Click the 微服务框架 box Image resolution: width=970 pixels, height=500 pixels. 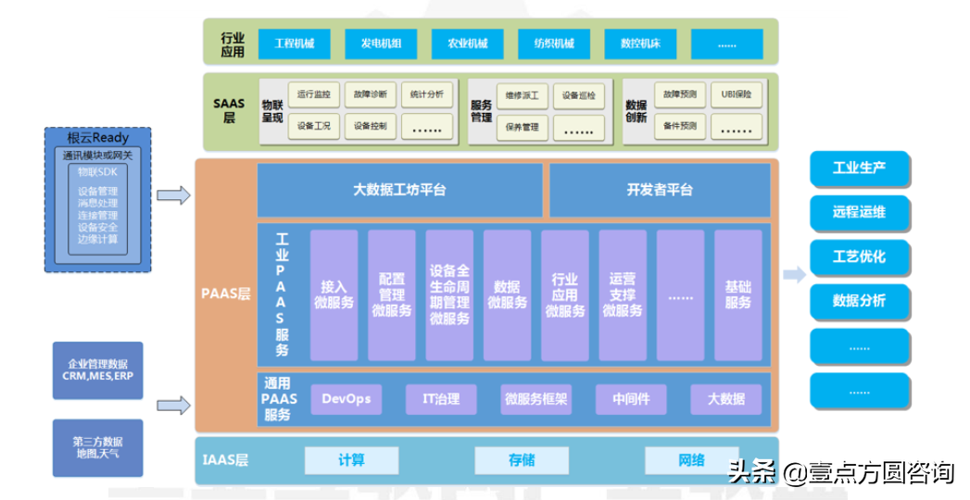[x=535, y=399]
